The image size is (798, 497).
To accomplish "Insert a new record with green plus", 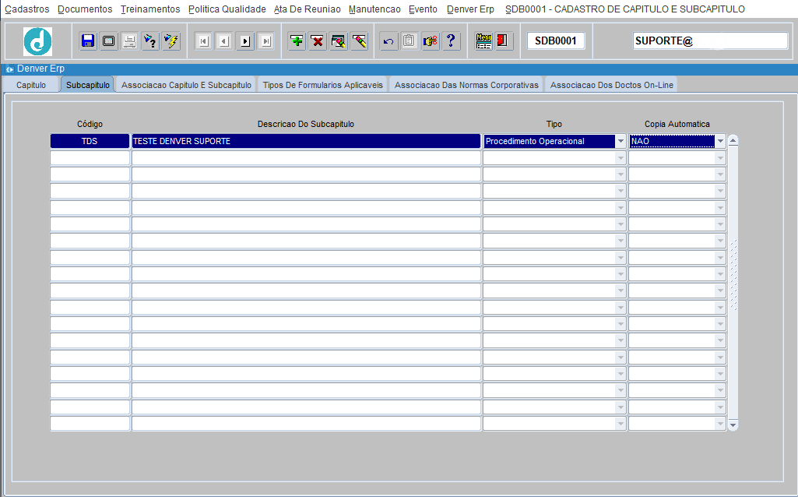I will pyautogui.click(x=297, y=41).
